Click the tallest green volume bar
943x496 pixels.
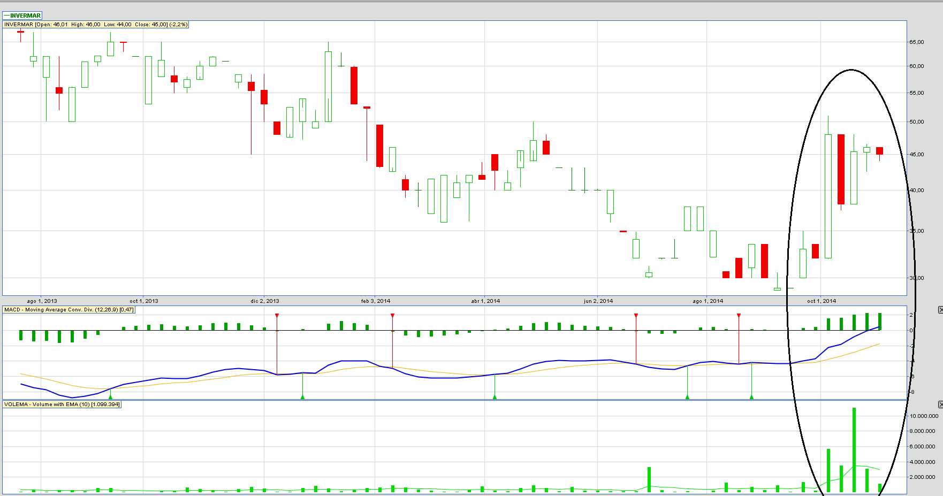(x=854, y=449)
